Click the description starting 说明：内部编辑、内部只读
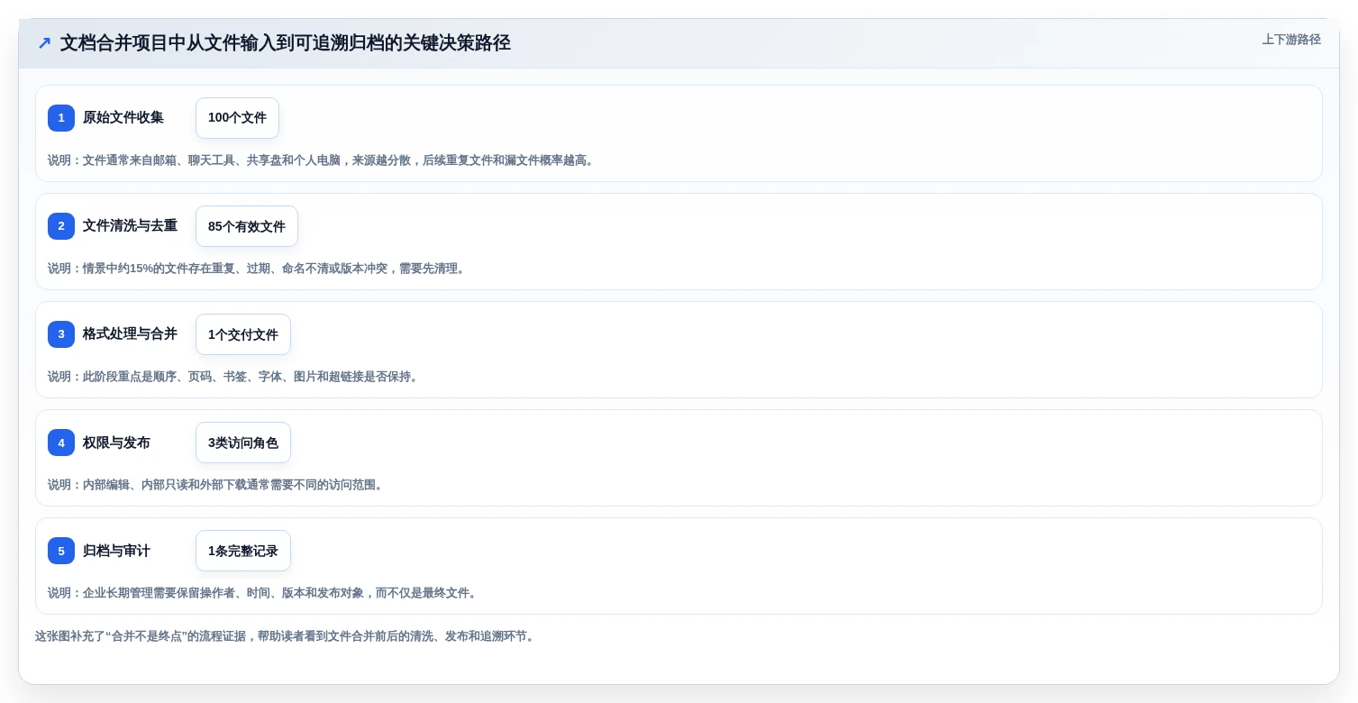The image size is (1358, 703). point(217,485)
